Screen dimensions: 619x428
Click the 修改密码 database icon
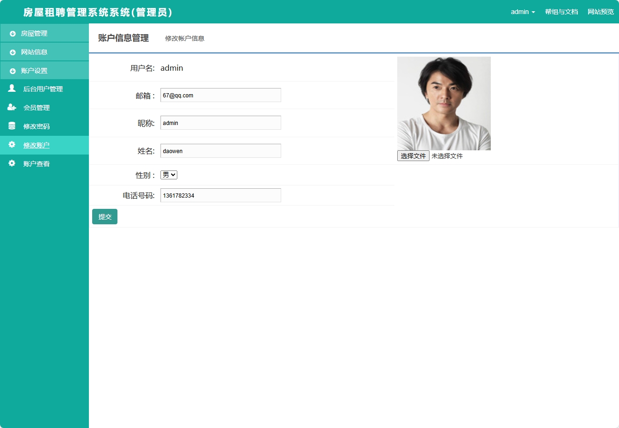11,126
